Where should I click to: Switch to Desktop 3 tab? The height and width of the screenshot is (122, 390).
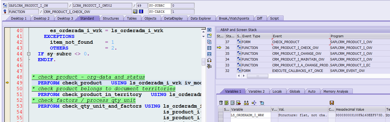pyautogui.click(x=65, y=18)
